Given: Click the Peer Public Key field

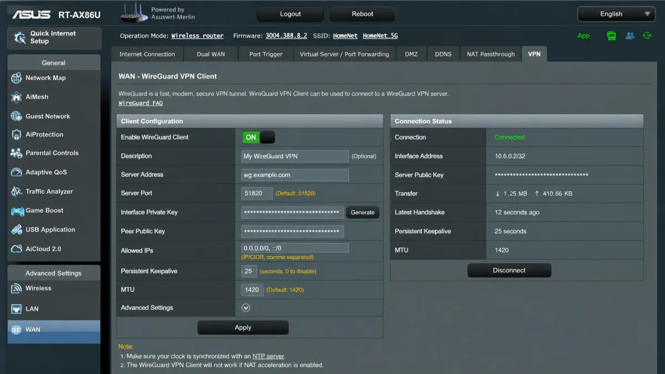Looking at the screenshot, I should point(293,231).
